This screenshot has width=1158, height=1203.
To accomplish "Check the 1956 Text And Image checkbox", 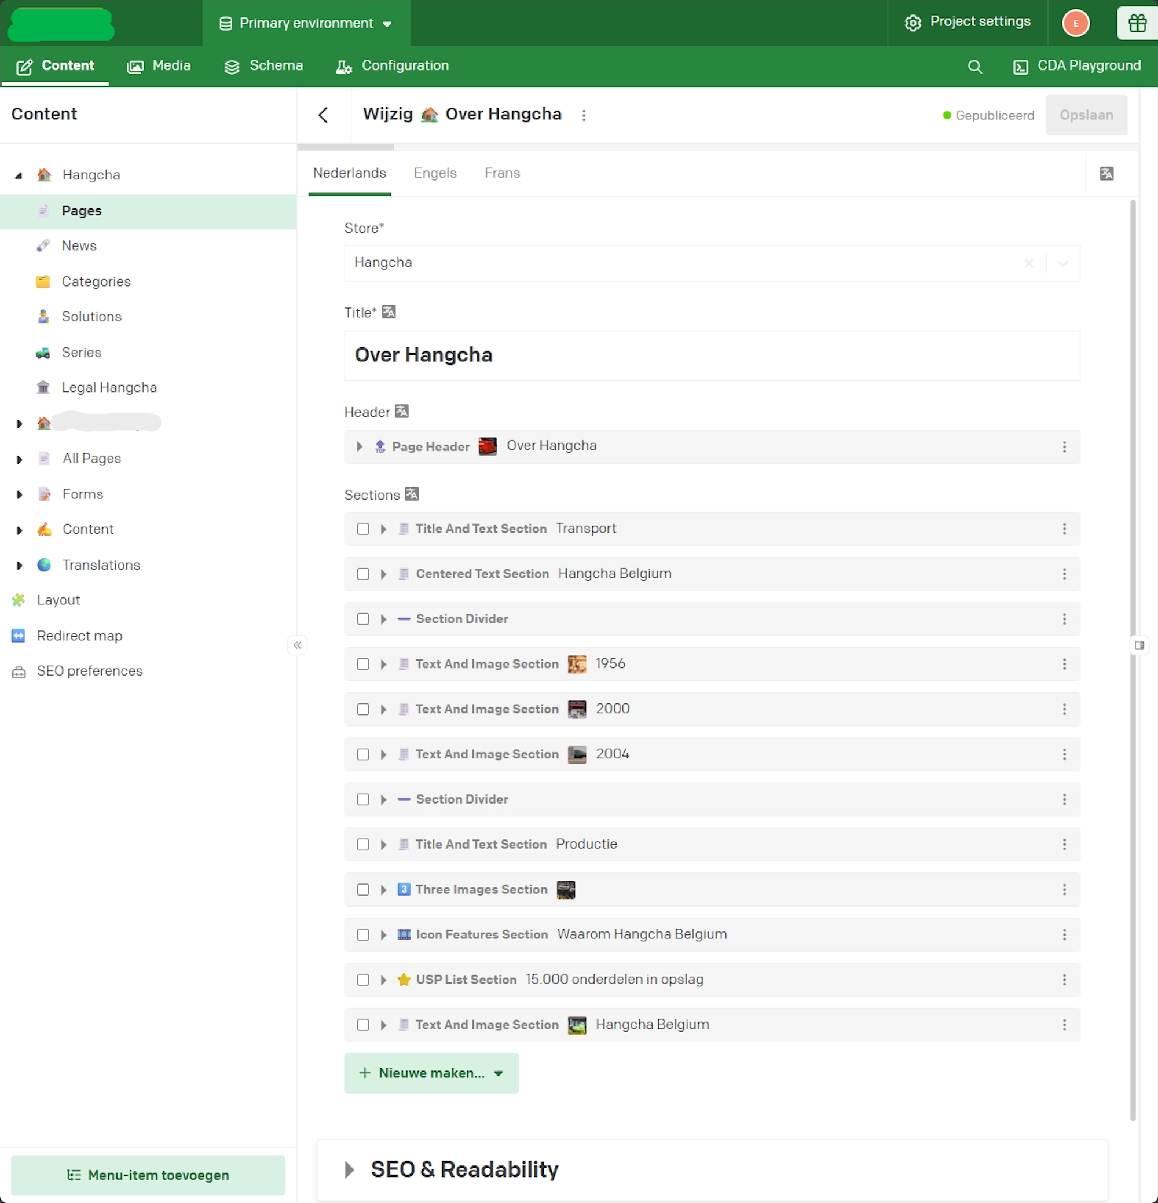I will pyautogui.click(x=363, y=664).
